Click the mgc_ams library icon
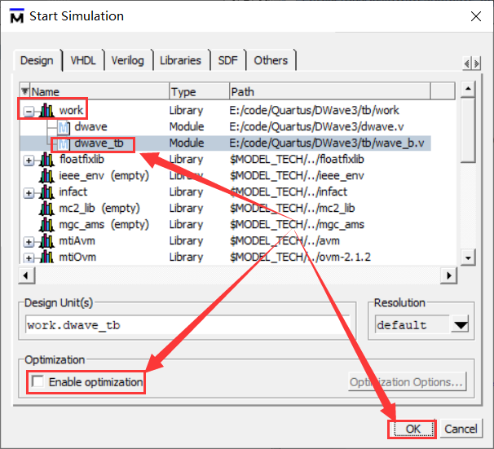494x449 pixels. click(x=46, y=225)
